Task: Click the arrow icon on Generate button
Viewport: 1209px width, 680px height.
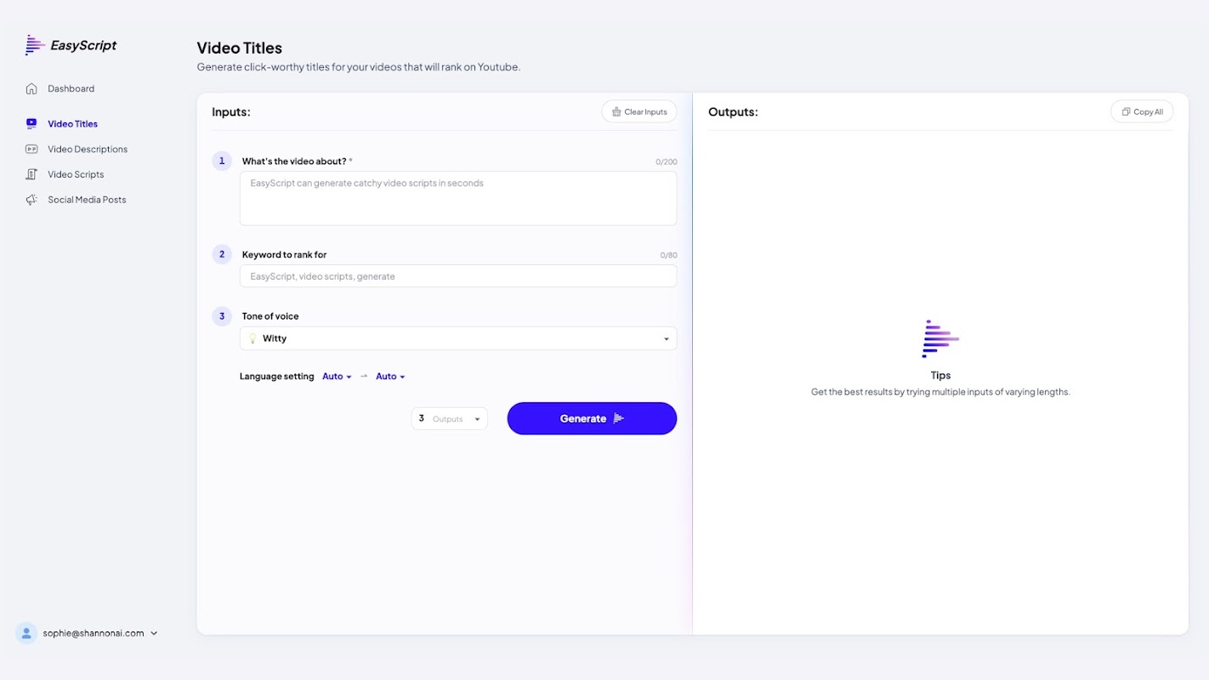Action: click(618, 418)
